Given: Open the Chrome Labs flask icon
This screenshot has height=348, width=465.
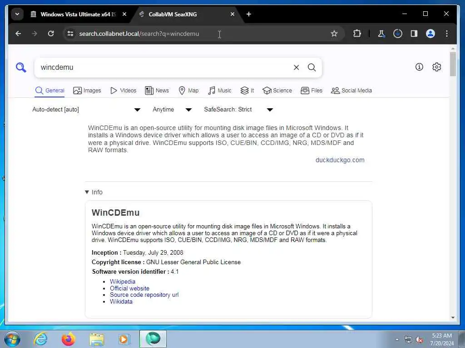Looking at the screenshot, I should coord(381,34).
